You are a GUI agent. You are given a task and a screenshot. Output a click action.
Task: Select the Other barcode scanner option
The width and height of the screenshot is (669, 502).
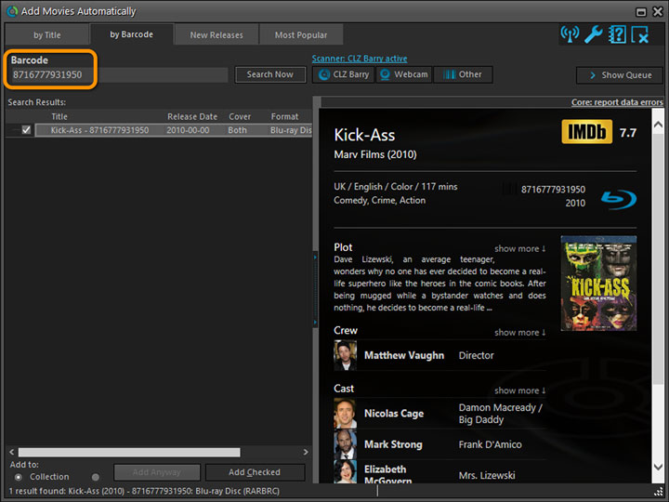coord(462,74)
